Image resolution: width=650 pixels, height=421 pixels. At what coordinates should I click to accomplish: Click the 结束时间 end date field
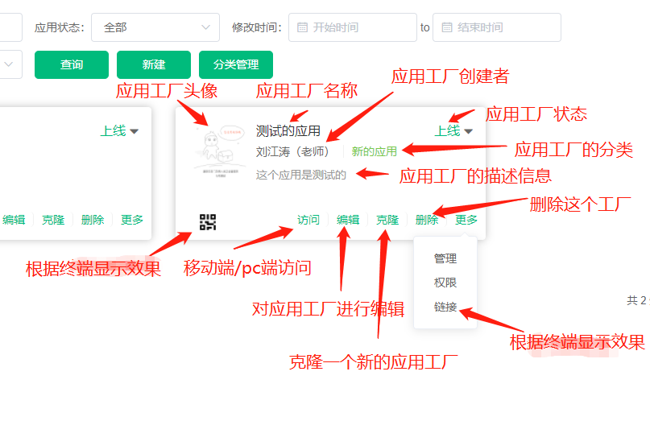tap(497, 27)
